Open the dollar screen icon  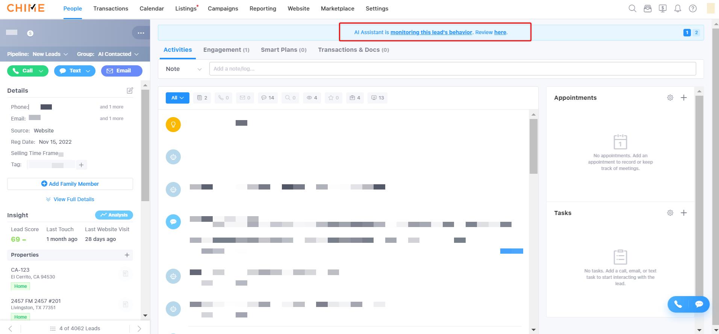(663, 8)
